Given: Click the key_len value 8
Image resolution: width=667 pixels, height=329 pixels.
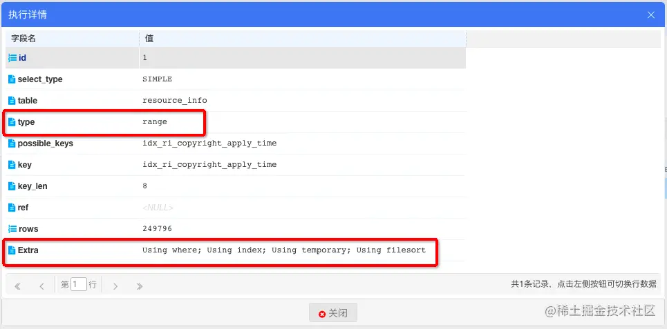Looking at the screenshot, I should (144, 186).
